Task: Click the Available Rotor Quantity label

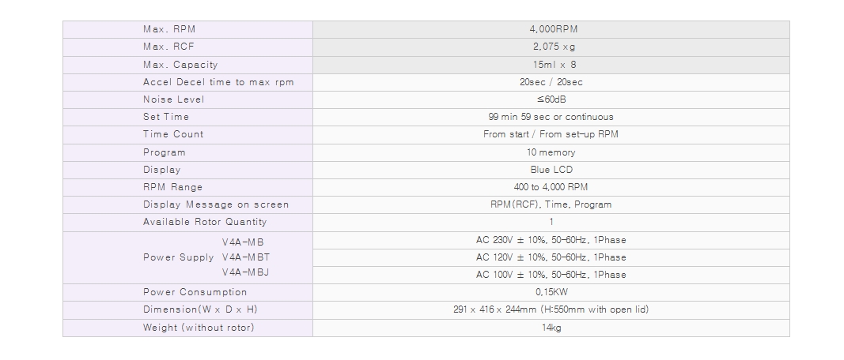Action: point(205,222)
